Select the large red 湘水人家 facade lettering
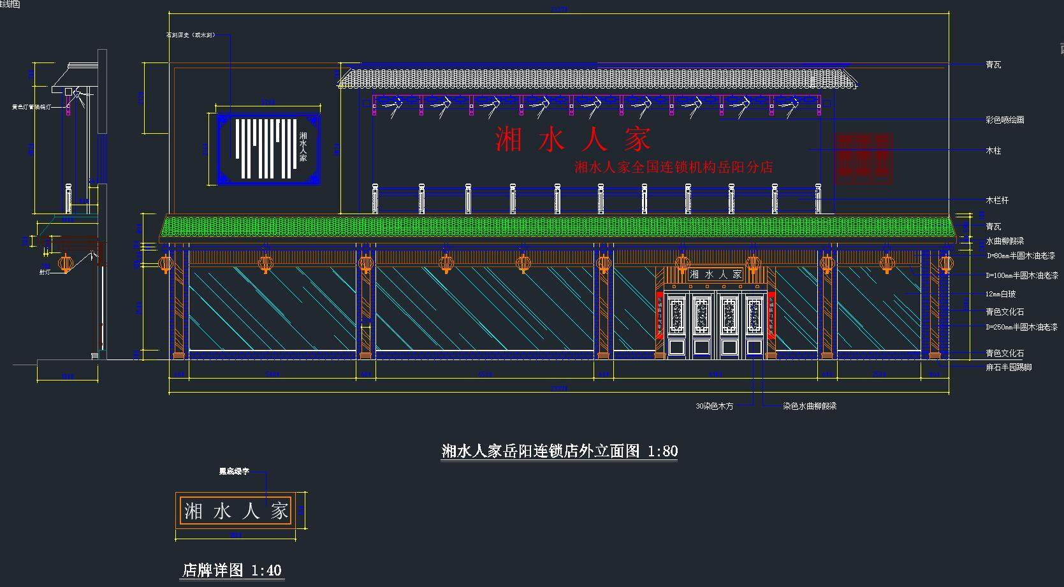1064x587 pixels. click(572, 140)
